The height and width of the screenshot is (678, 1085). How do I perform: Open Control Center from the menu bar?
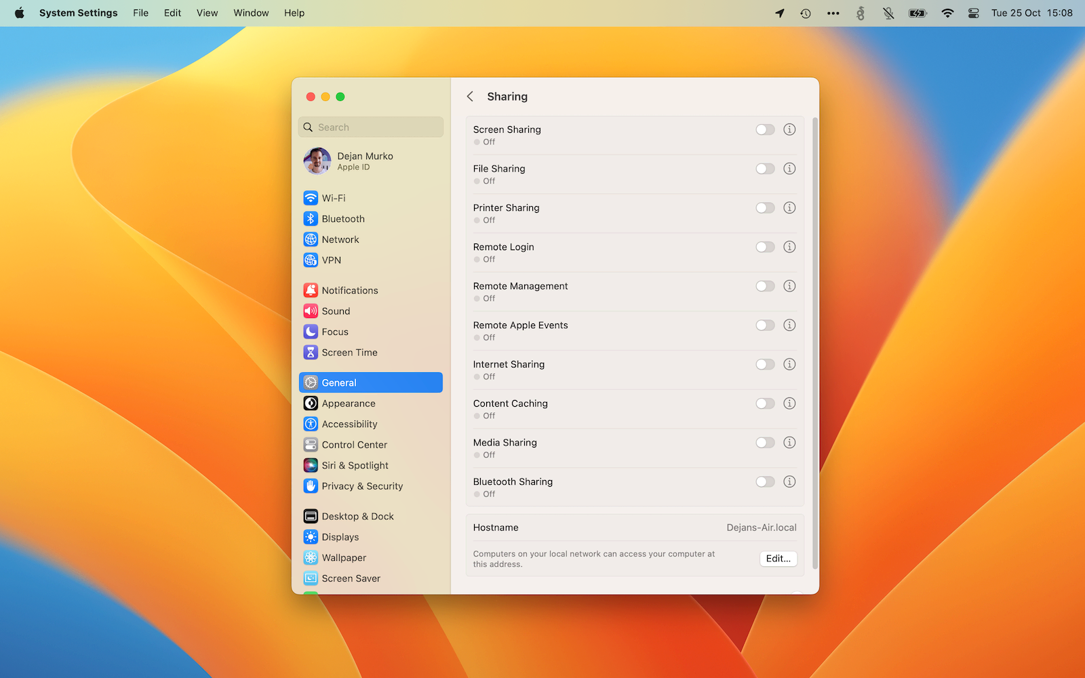point(973,13)
